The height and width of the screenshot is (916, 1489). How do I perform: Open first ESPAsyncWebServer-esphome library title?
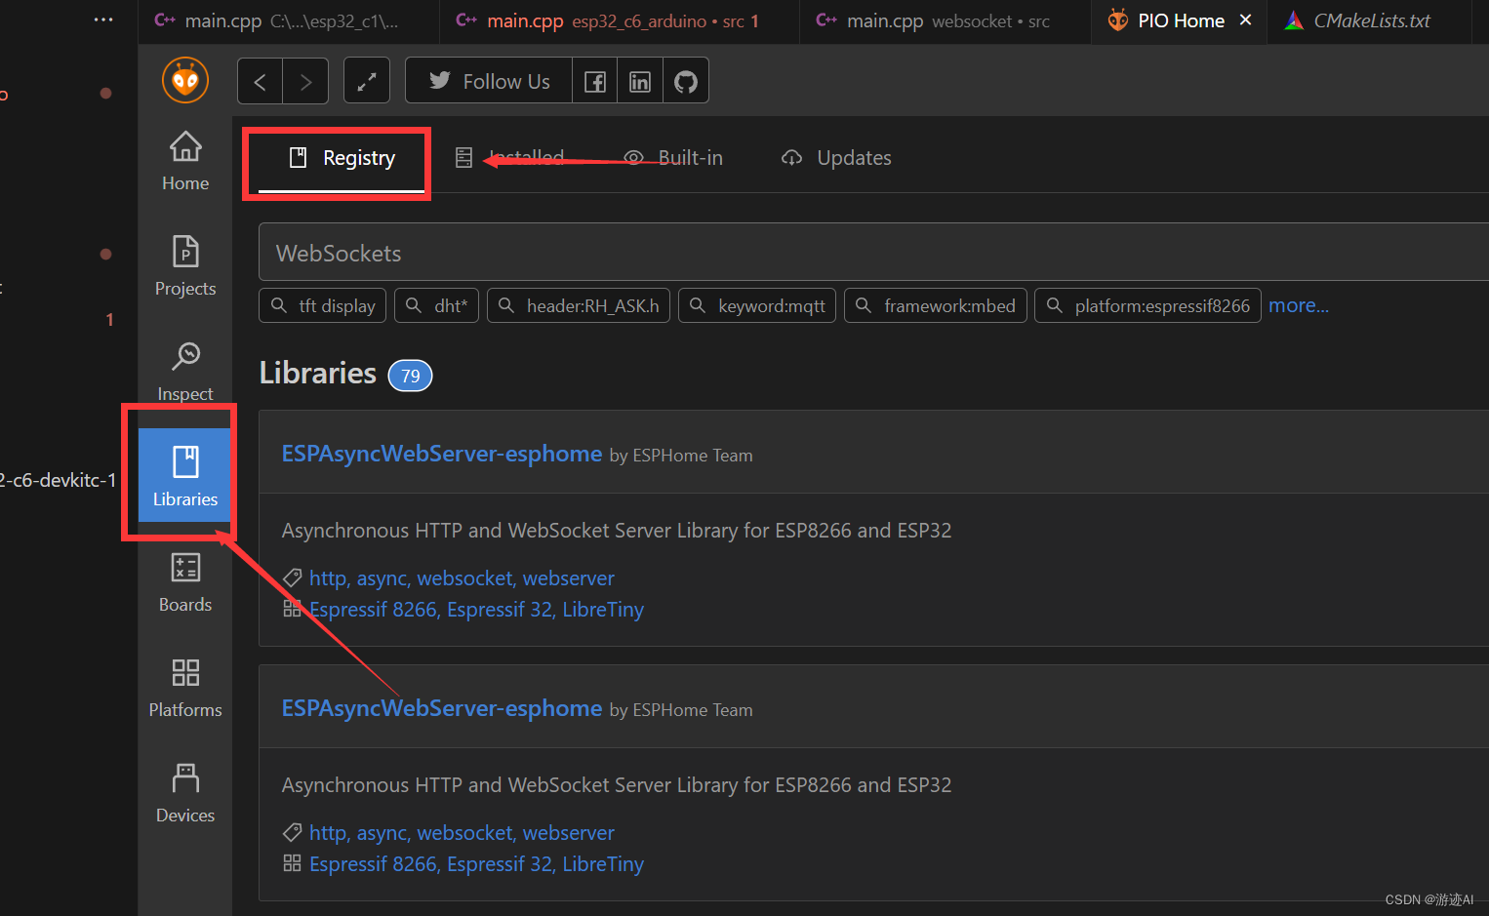[x=442, y=454]
